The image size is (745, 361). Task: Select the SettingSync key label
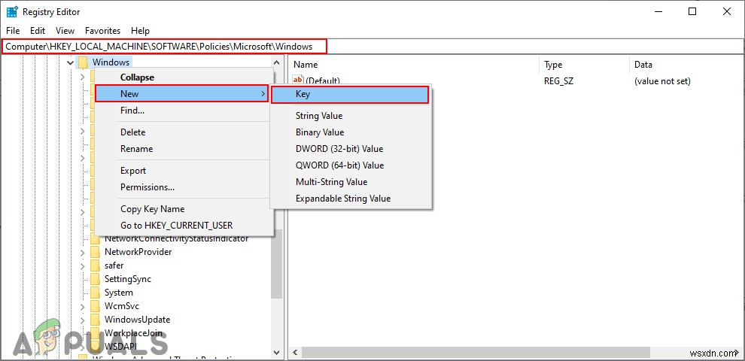128,279
